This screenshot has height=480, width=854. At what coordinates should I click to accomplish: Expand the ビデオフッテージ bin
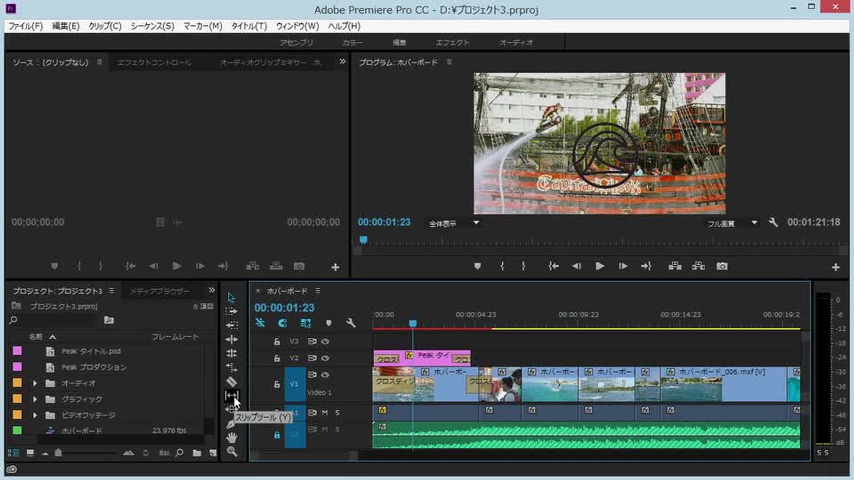click(x=35, y=415)
